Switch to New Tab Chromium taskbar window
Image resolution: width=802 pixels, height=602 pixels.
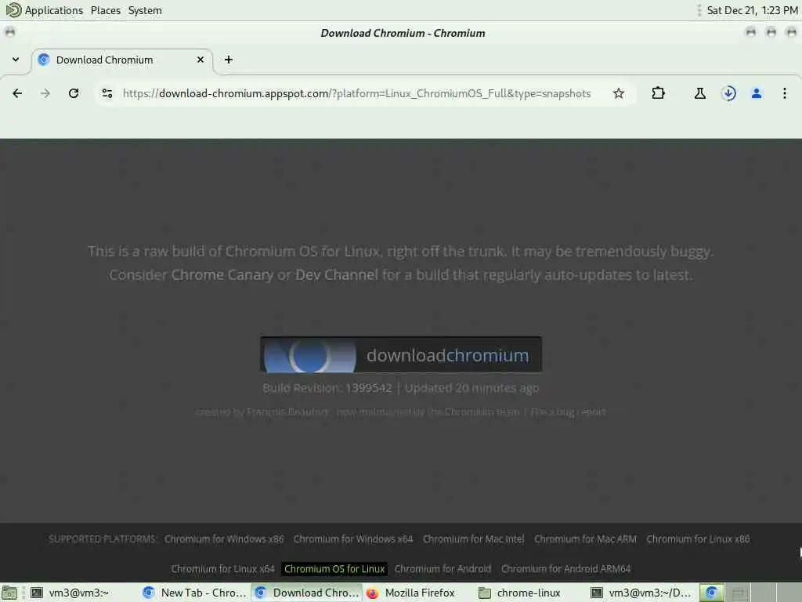coord(195,593)
